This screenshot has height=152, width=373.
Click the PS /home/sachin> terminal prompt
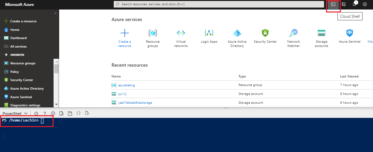coord(20,120)
